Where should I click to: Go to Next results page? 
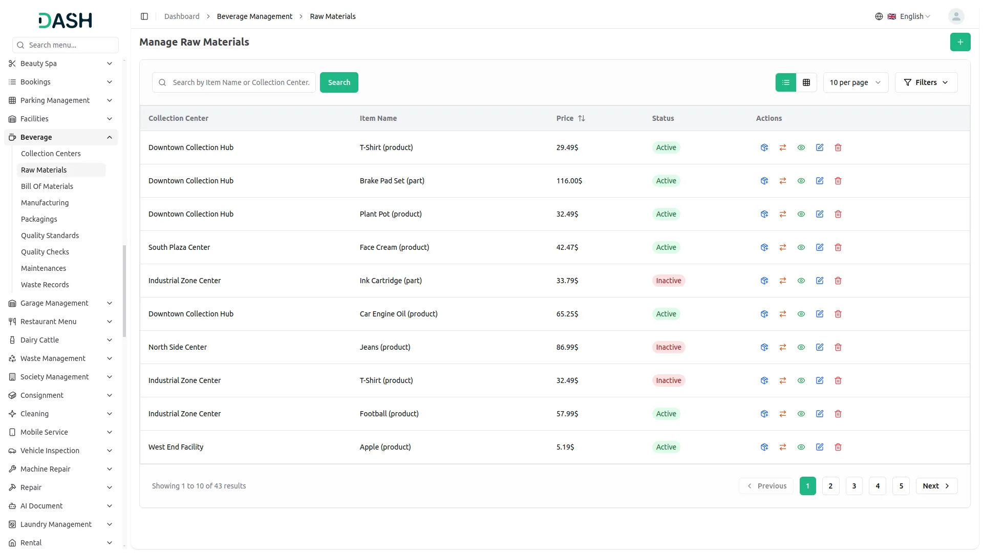(x=936, y=486)
